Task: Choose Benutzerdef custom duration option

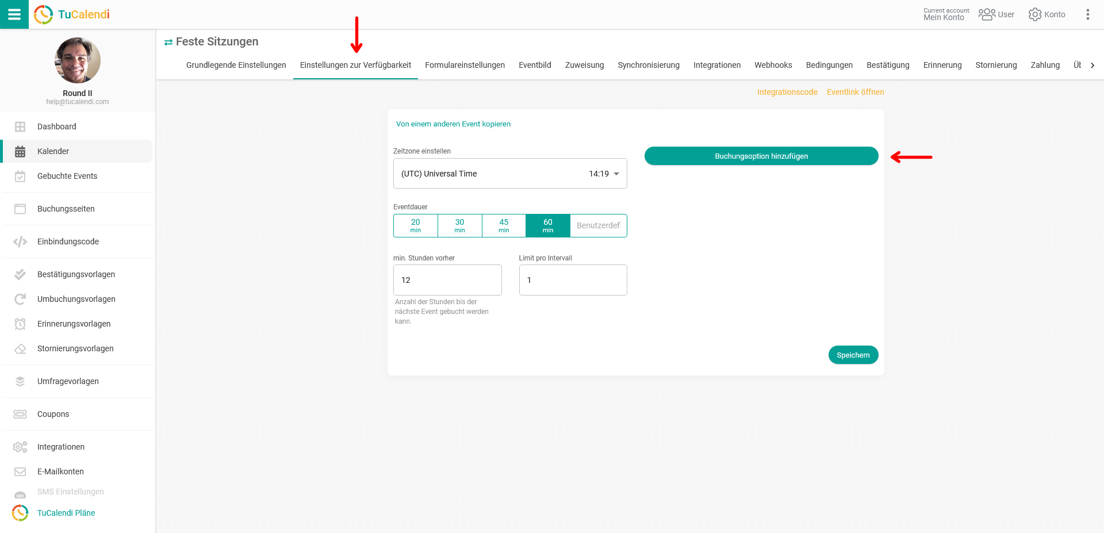Action: pos(598,225)
